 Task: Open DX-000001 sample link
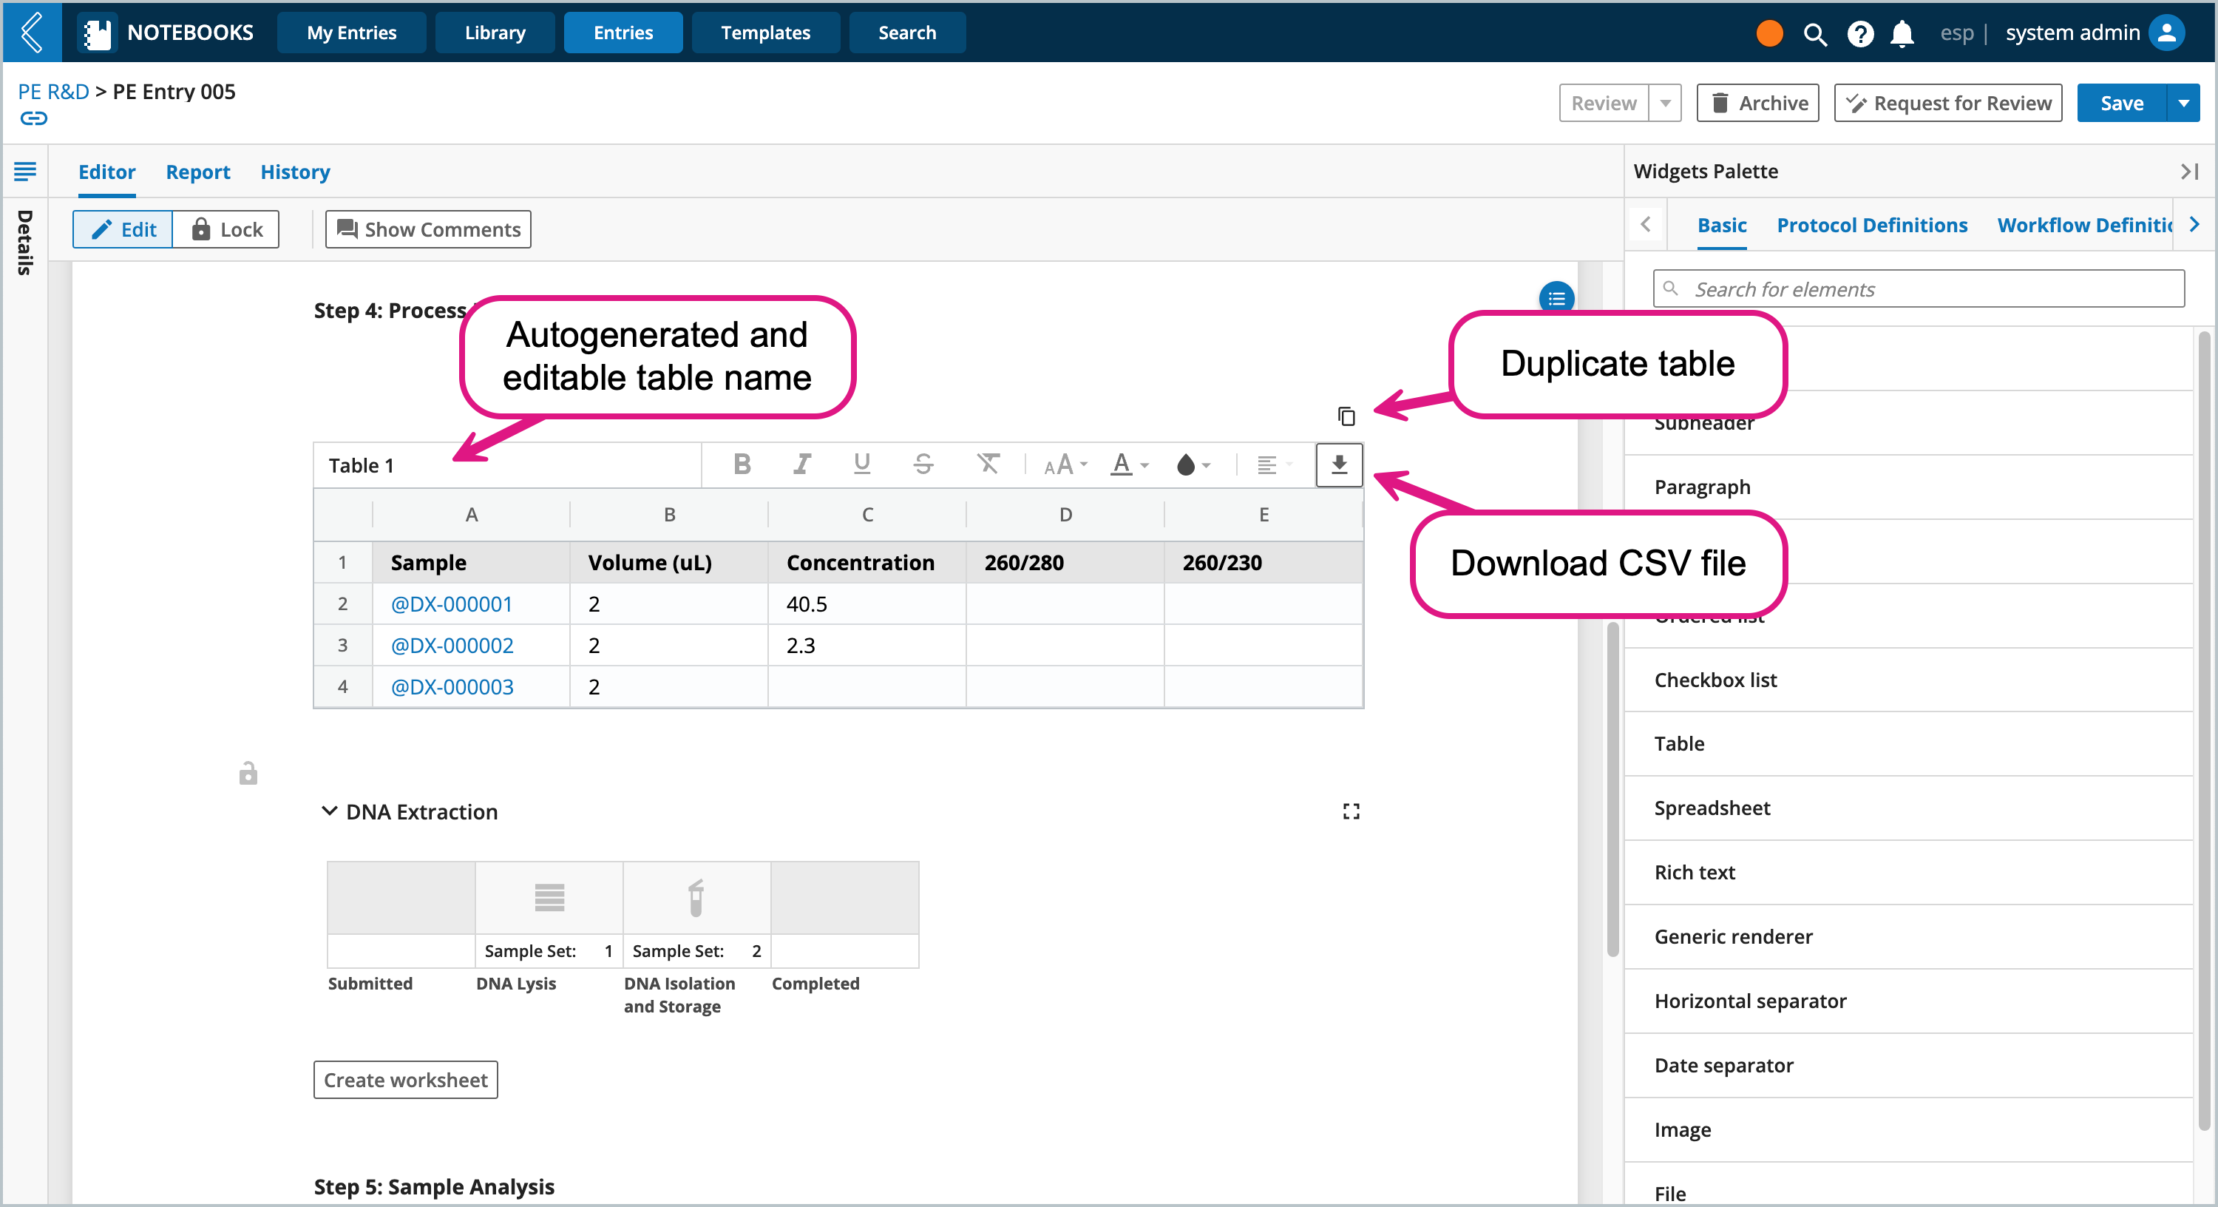[453, 603]
